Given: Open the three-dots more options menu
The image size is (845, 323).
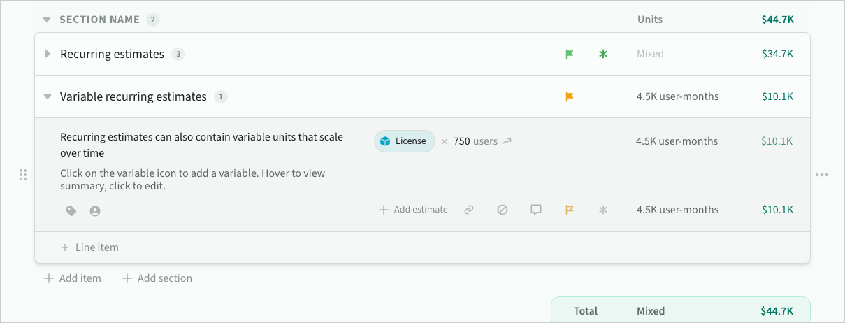Looking at the screenshot, I should (x=822, y=175).
